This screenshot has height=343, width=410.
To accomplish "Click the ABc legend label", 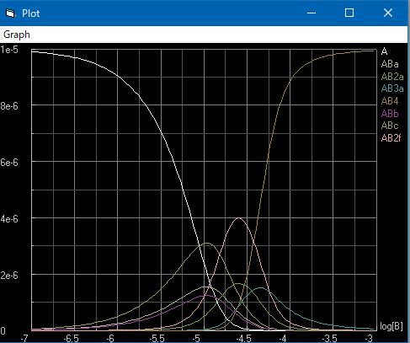I will point(390,126).
